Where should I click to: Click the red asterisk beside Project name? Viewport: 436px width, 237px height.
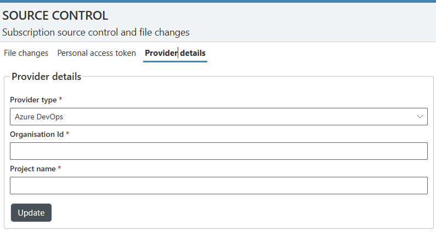pos(59,169)
